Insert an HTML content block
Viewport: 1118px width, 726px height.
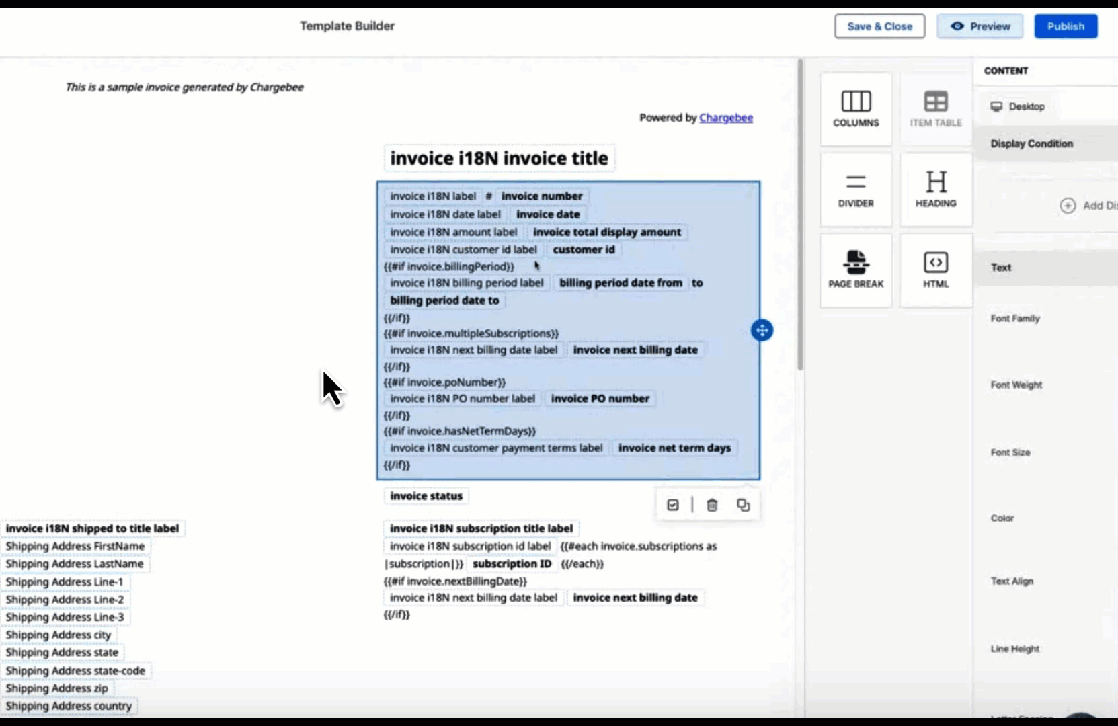[x=935, y=270]
